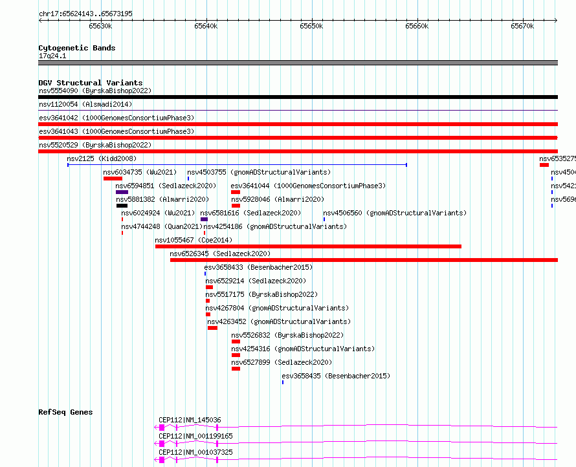This screenshot has width=576, height=467.
Task: Click the red nsv6034735 variant block
Action: pos(113,179)
